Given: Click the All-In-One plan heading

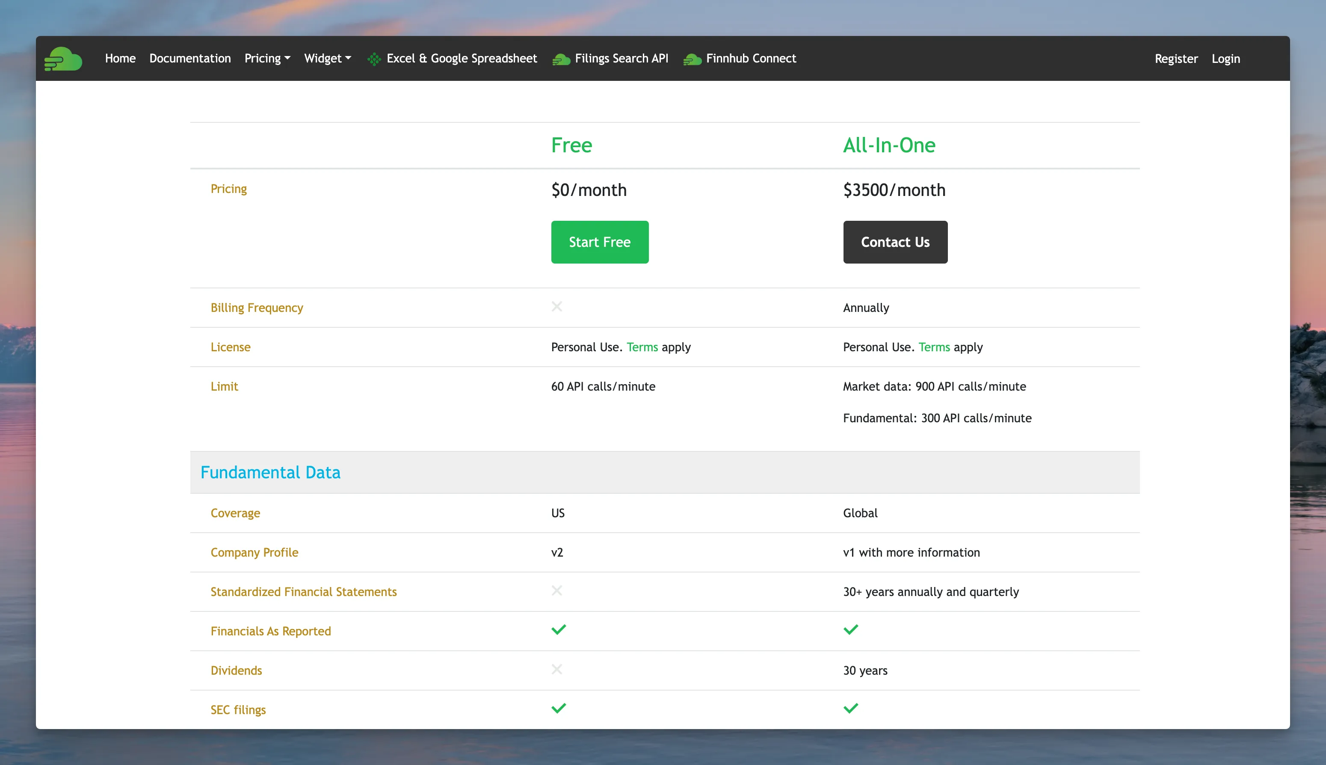Looking at the screenshot, I should 889,145.
